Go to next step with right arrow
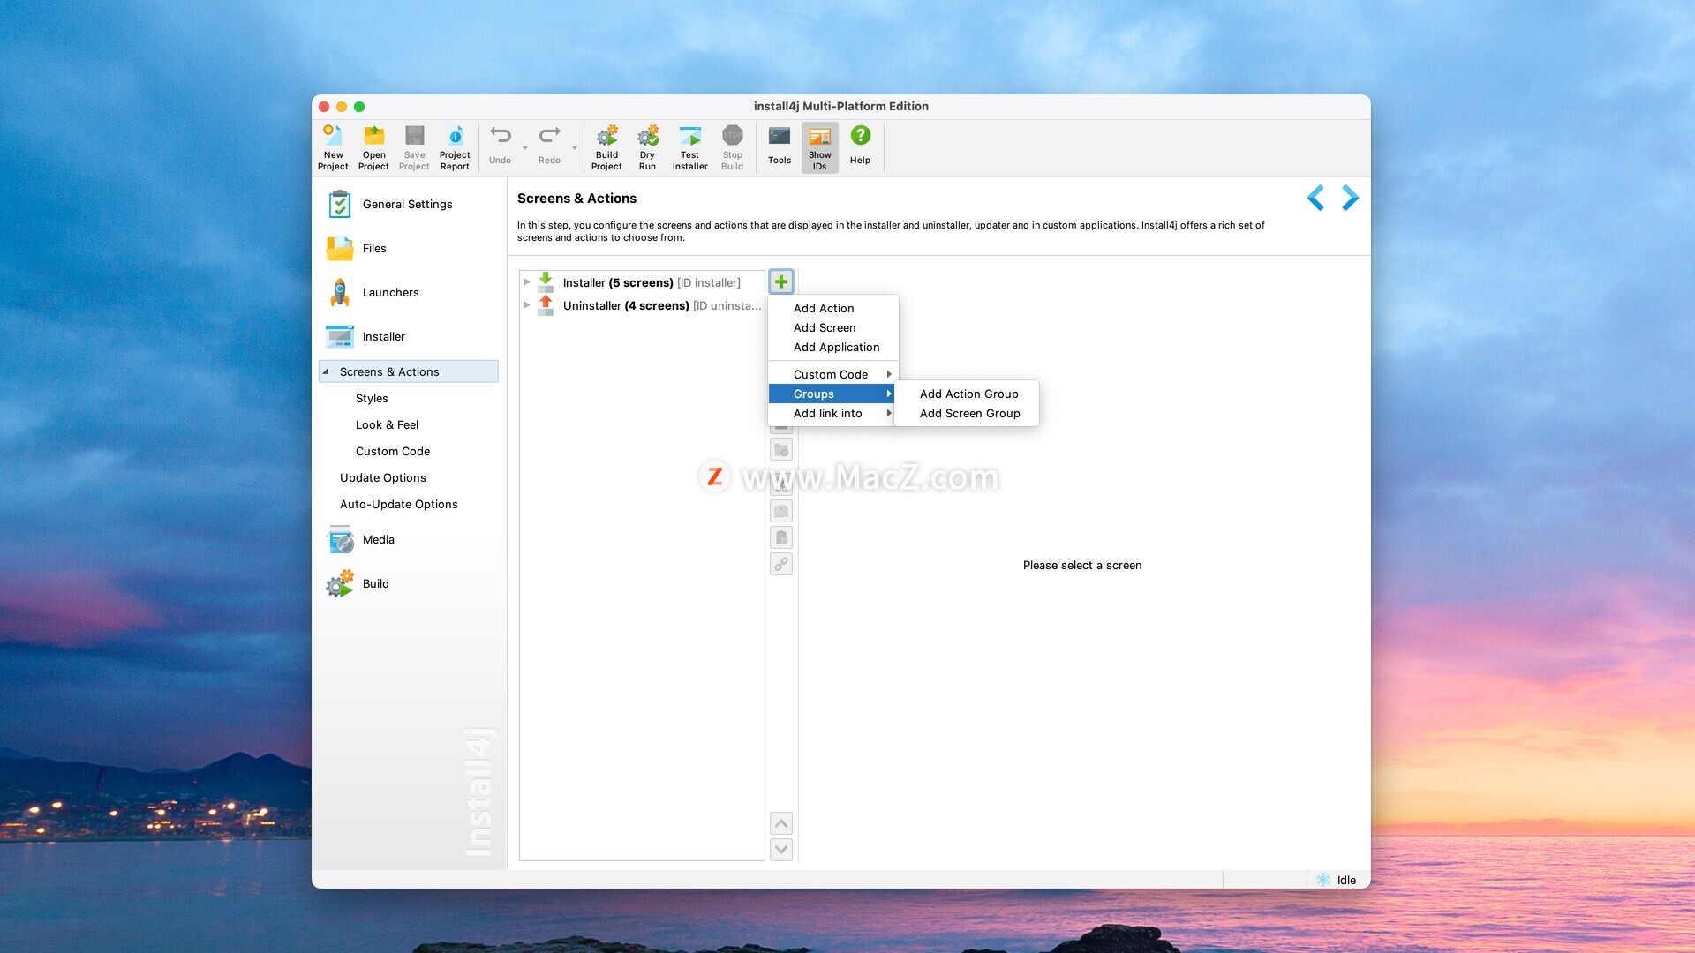 click(x=1350, y=198)
